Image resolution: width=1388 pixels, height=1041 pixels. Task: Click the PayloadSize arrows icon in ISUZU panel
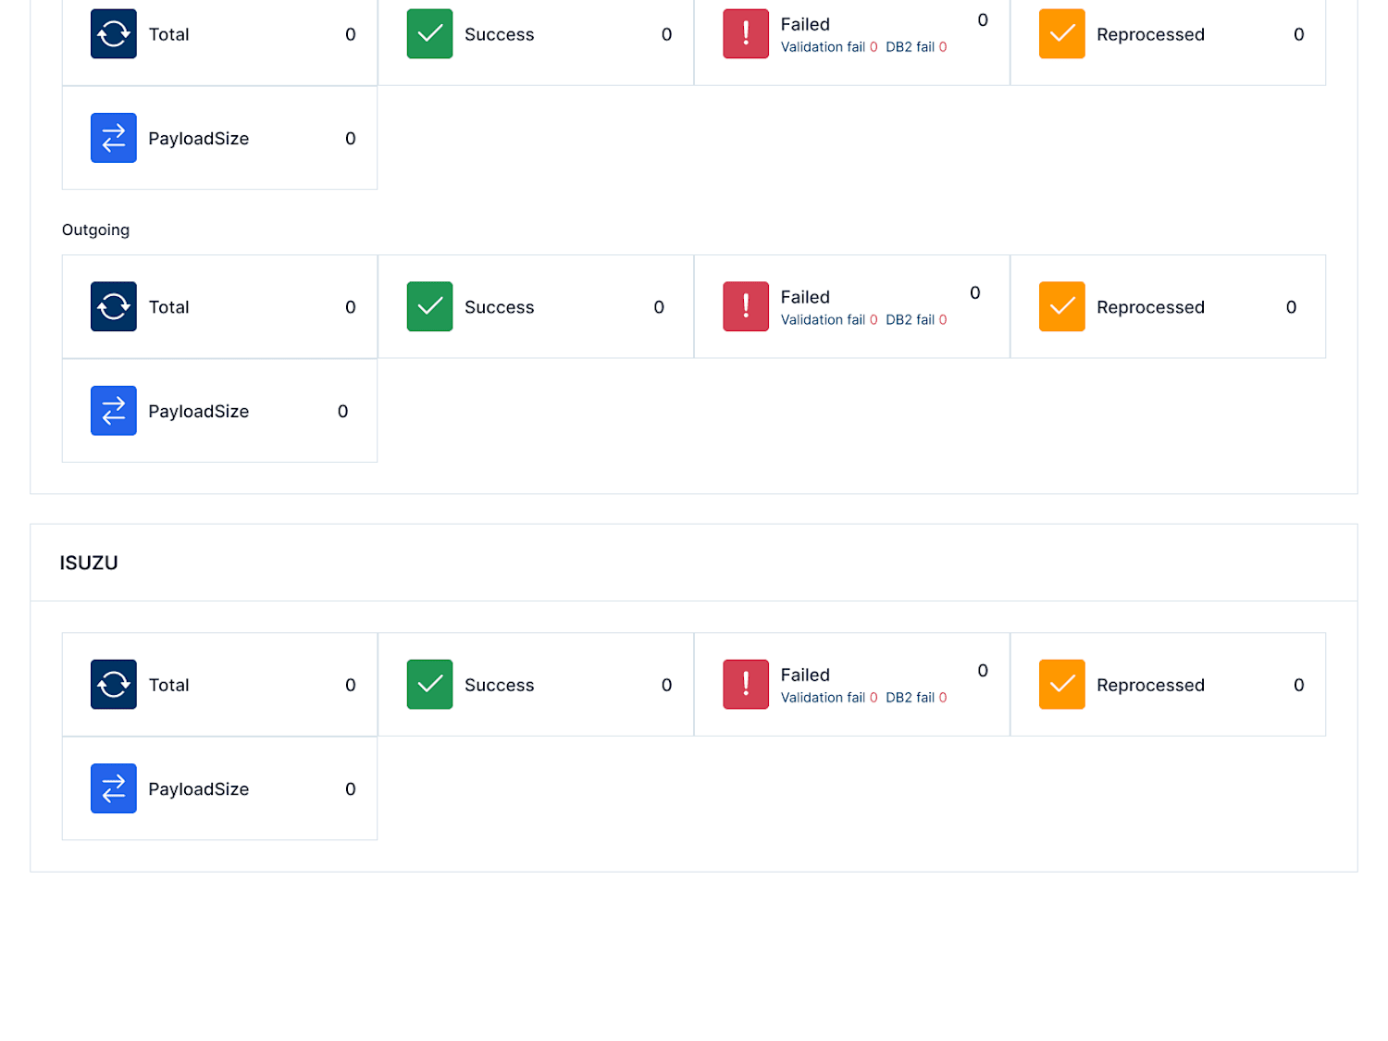pos(114,788)
